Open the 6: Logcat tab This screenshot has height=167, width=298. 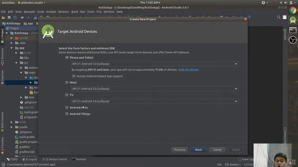pyautogui.click(x=30, y=159)
